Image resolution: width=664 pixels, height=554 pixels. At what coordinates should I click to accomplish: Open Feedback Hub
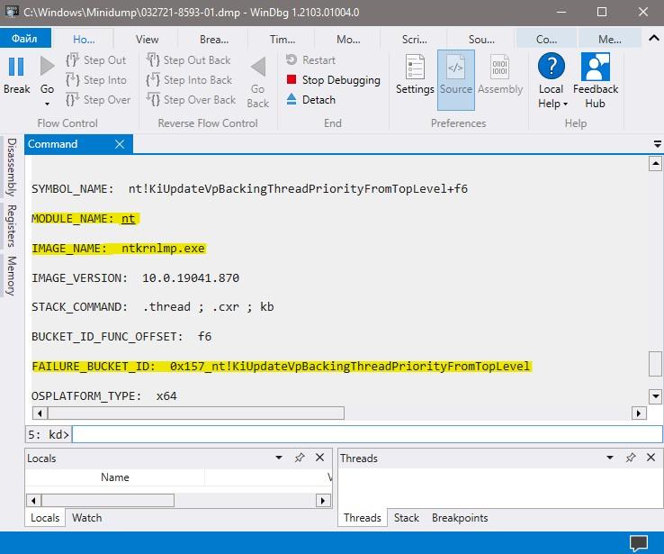coord(596,79)
